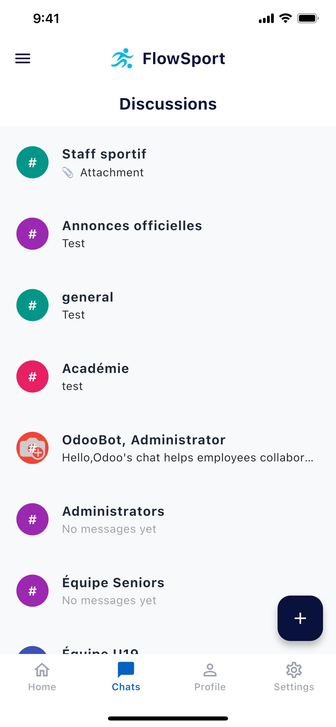This screenshot has width=336, height=727.
Task: Tap the purple Annonces officielles hash icon
Action: click(x=32, y=234)
